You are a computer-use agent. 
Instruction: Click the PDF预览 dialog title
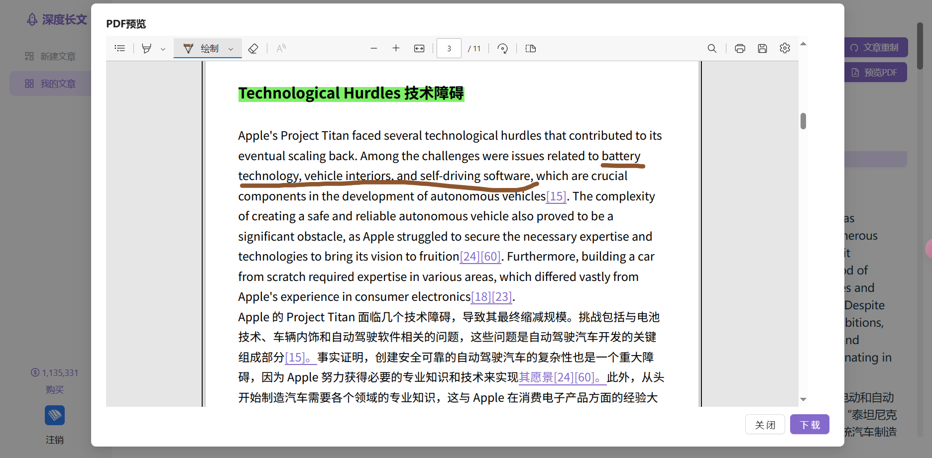point(126,24)
